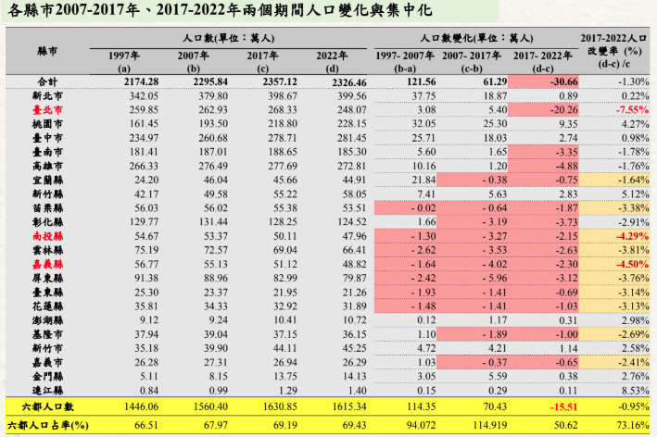Click the 4.27% rate for 桃園市

635,124
